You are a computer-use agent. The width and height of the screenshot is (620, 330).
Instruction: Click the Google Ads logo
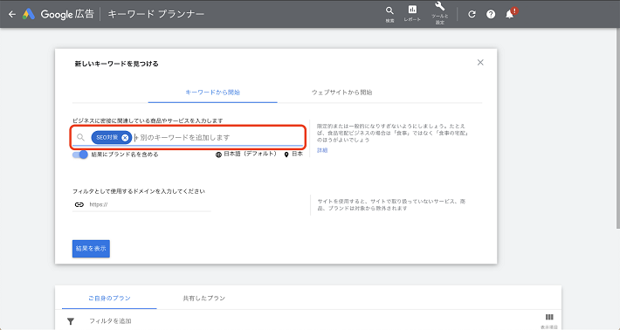point(29,14)
